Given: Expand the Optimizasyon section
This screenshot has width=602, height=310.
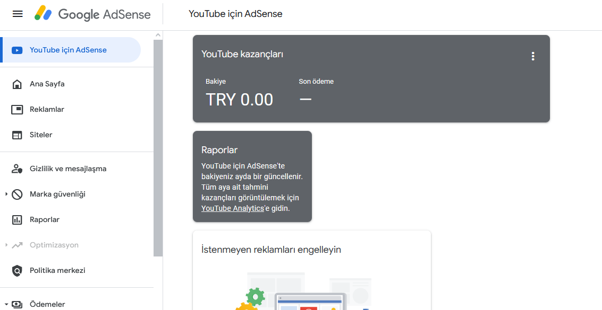Looking at the screenshot, I should click(6, 245).
